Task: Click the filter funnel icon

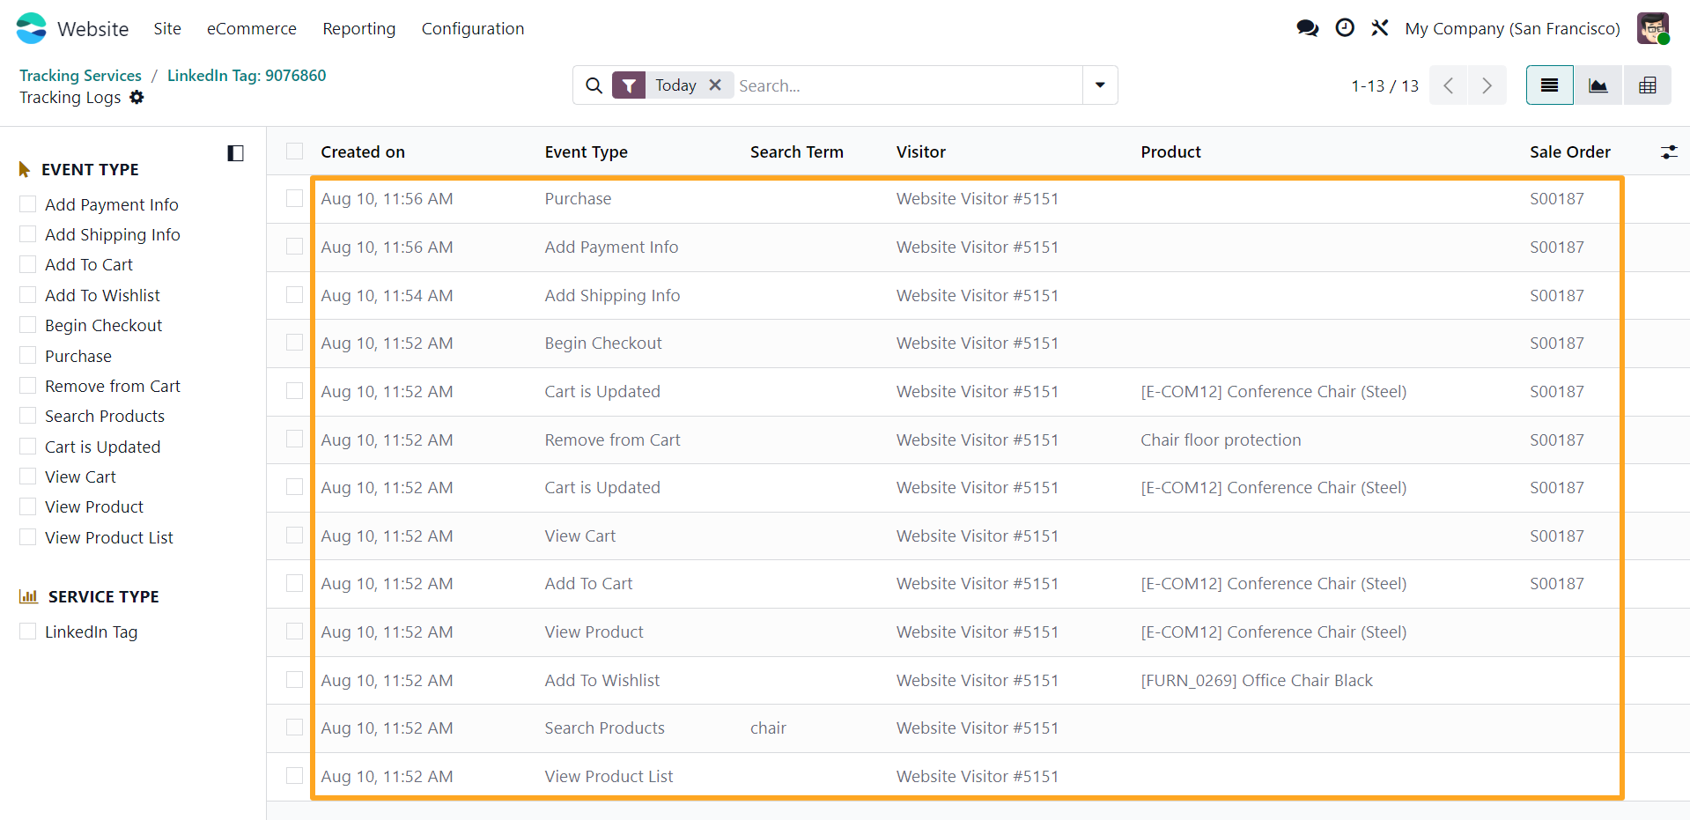Action: (629, 85)
